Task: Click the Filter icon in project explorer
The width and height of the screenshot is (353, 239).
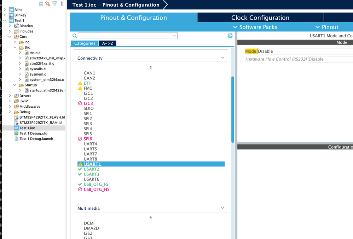Action: pos(54,4)
